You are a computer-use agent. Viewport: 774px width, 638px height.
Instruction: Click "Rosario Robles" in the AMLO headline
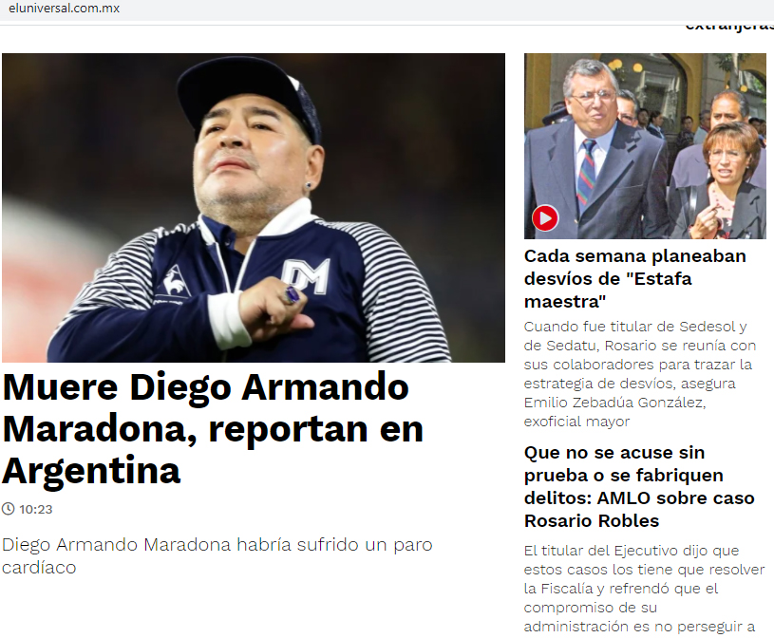point(592,520)
